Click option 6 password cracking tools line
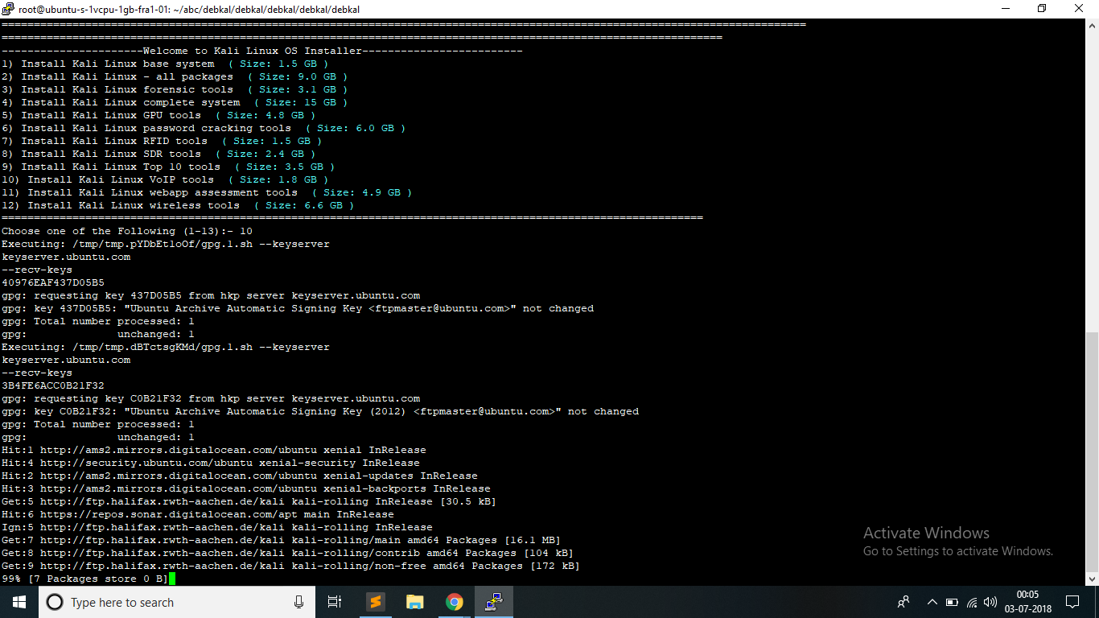This screenshot has height=618, width=1099. (204, 128)
